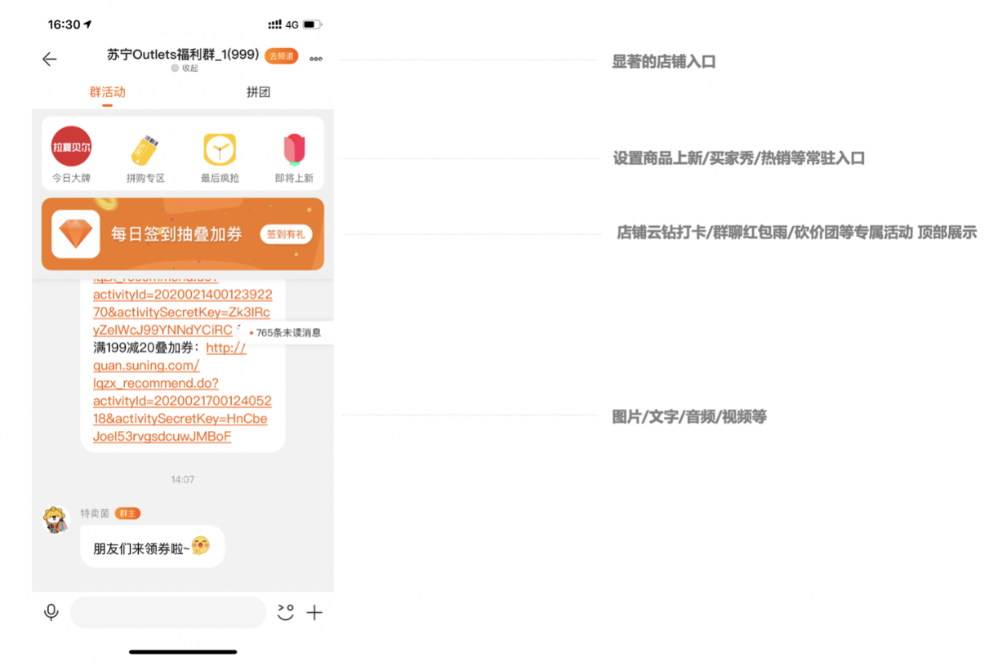Screen dimensions: 993x666
Task: Tap the 去频道 orange button
Action: [x=282, y=55]
